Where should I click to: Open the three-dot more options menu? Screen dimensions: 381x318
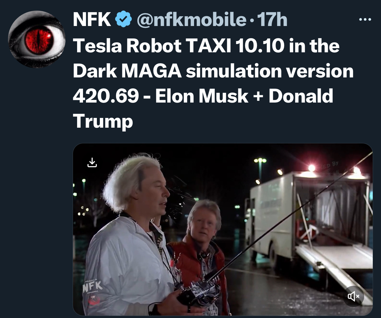pyautogui.click(x=365, y=20)
